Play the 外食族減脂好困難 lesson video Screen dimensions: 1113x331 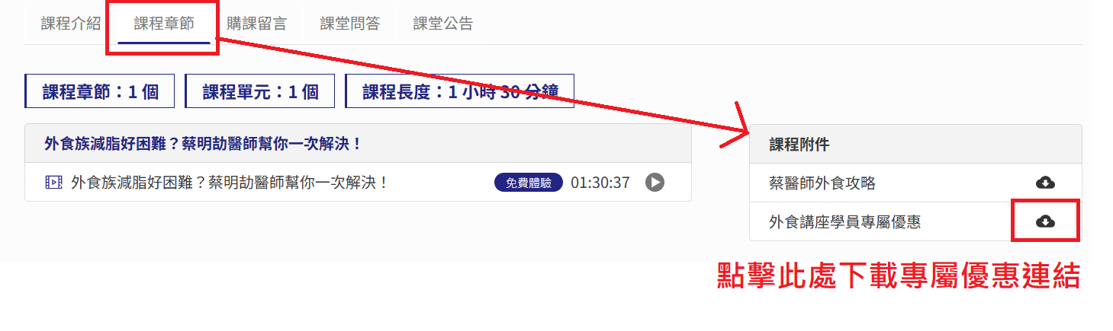tap(655, 183)
